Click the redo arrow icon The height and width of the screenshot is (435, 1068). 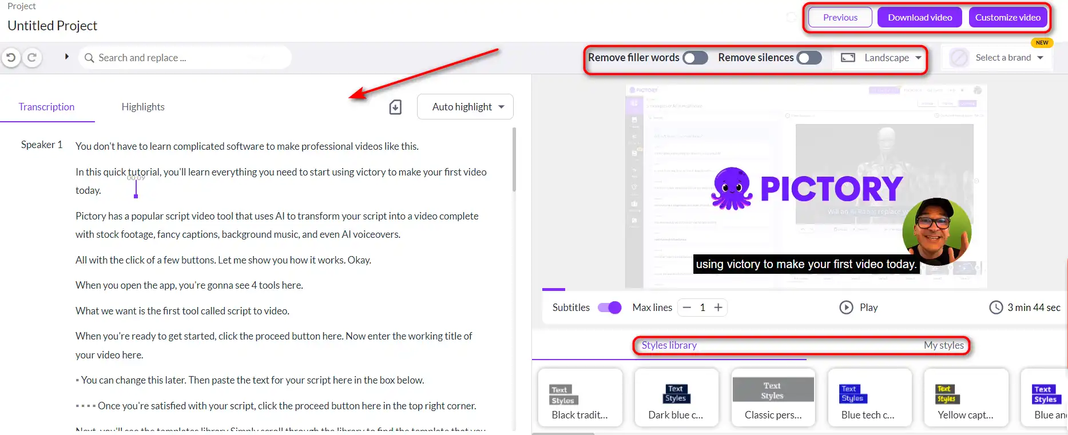pyautogui.click(x=33, y=58)
